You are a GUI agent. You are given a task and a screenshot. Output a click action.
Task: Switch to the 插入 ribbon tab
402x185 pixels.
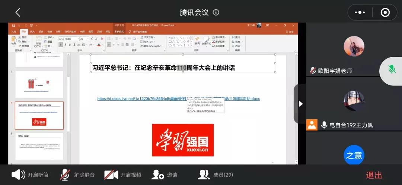pyautogui.click(x=32, y=32)
